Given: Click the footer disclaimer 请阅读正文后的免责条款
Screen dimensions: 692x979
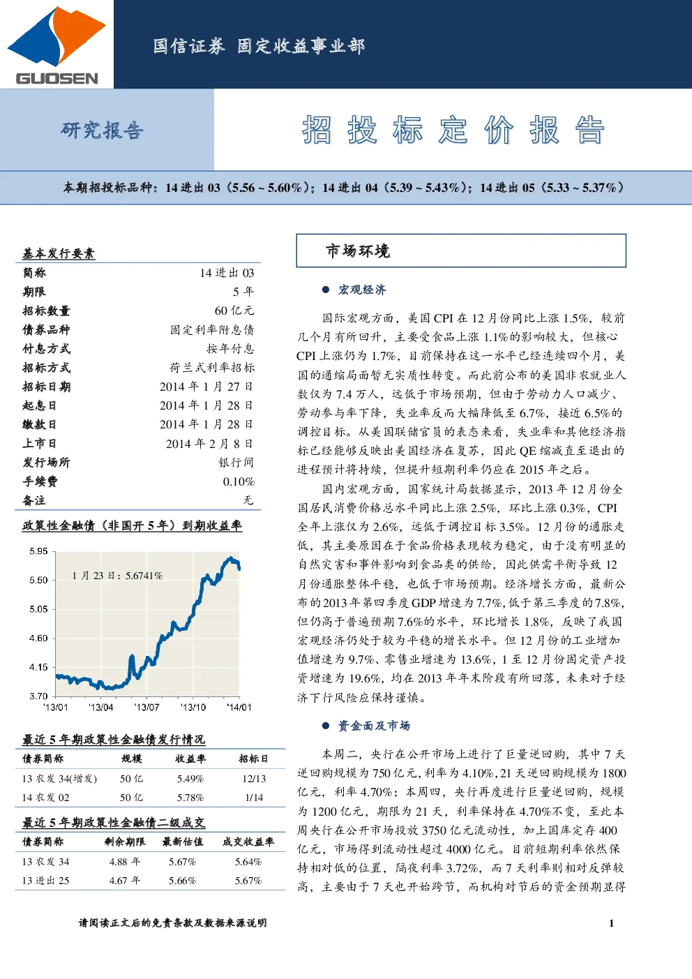Looking at the screenshot, I should tap(172, 922).
